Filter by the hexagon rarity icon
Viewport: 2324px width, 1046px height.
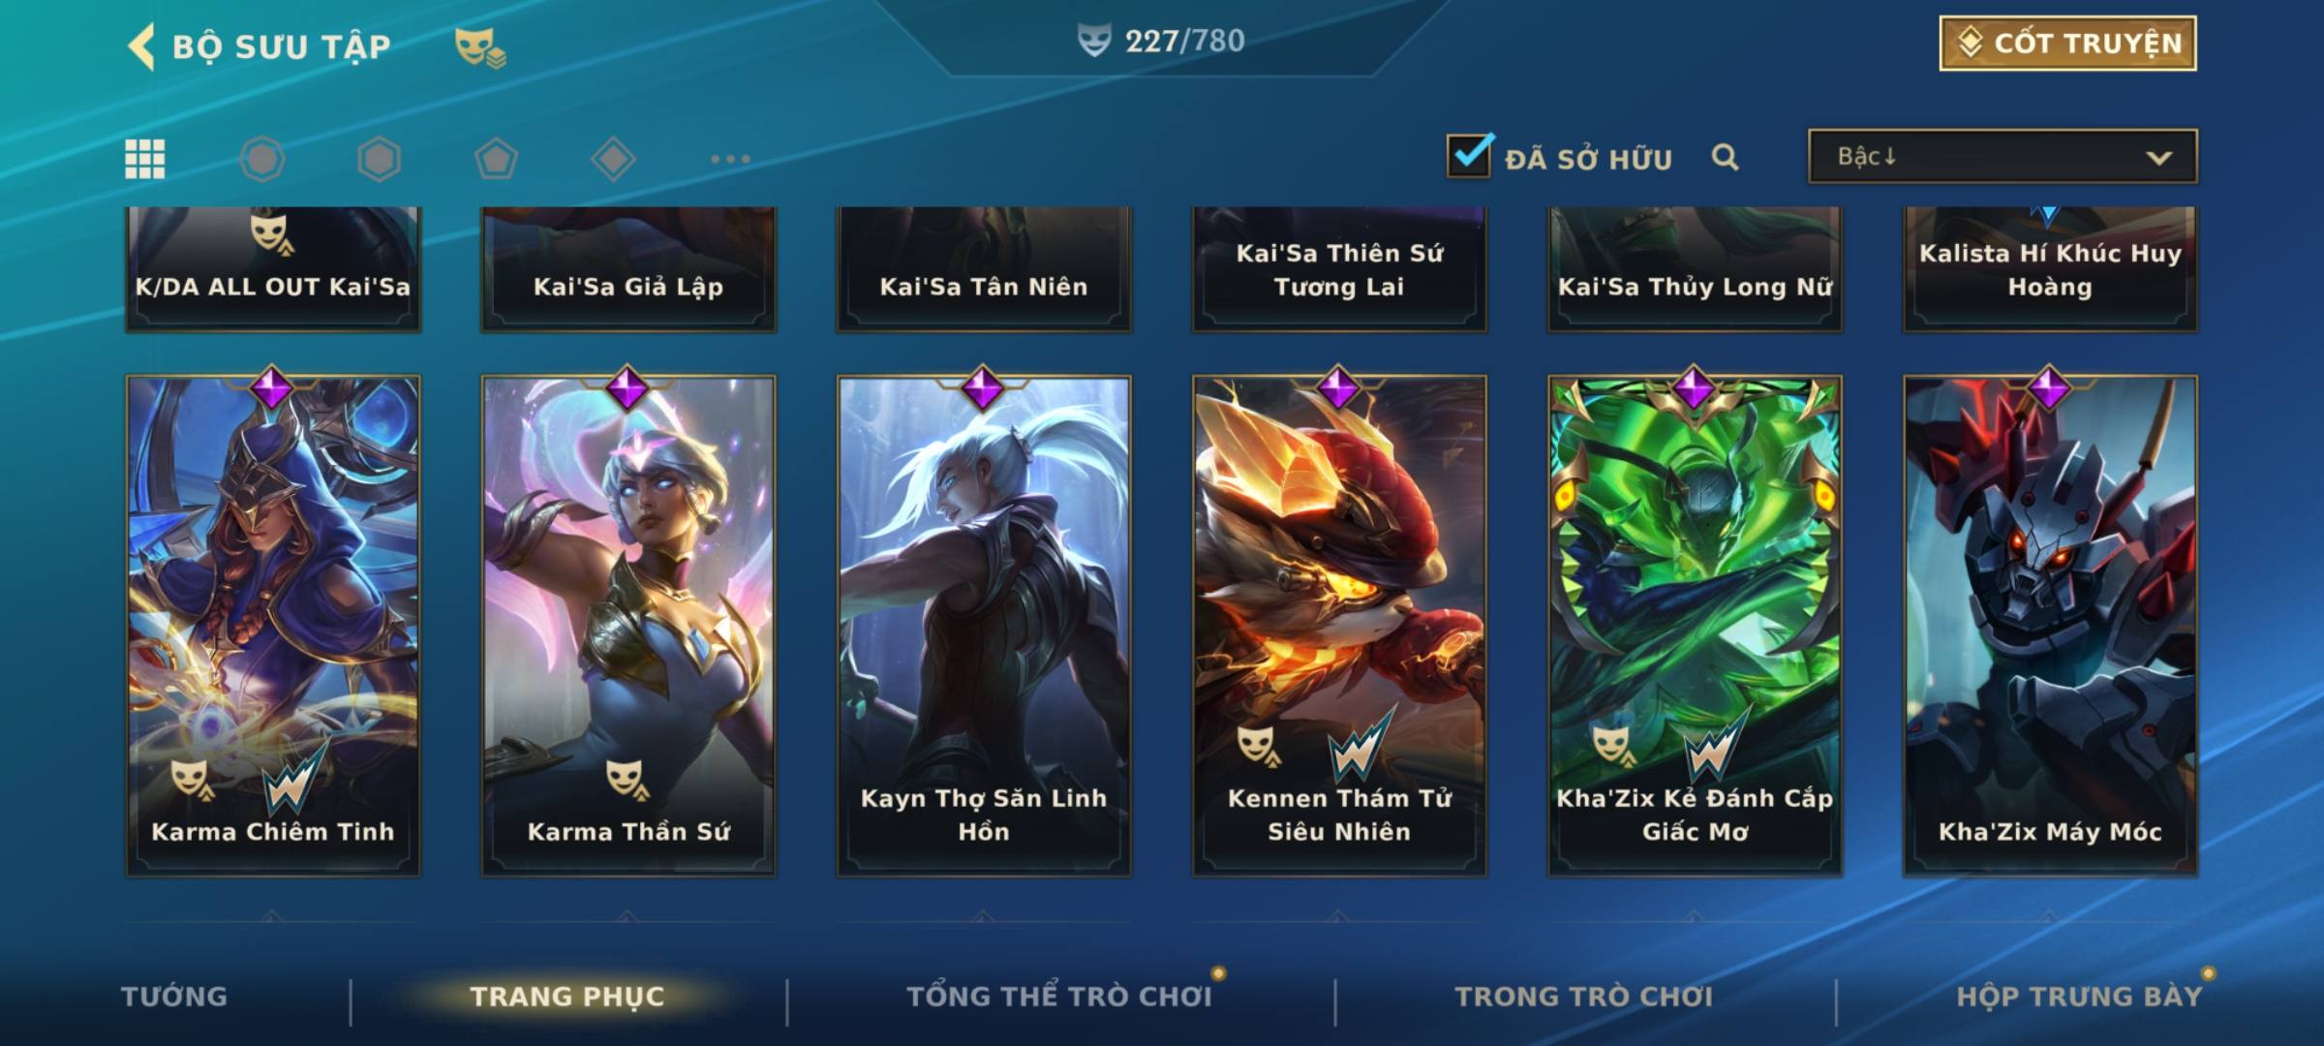click(379, 159)
